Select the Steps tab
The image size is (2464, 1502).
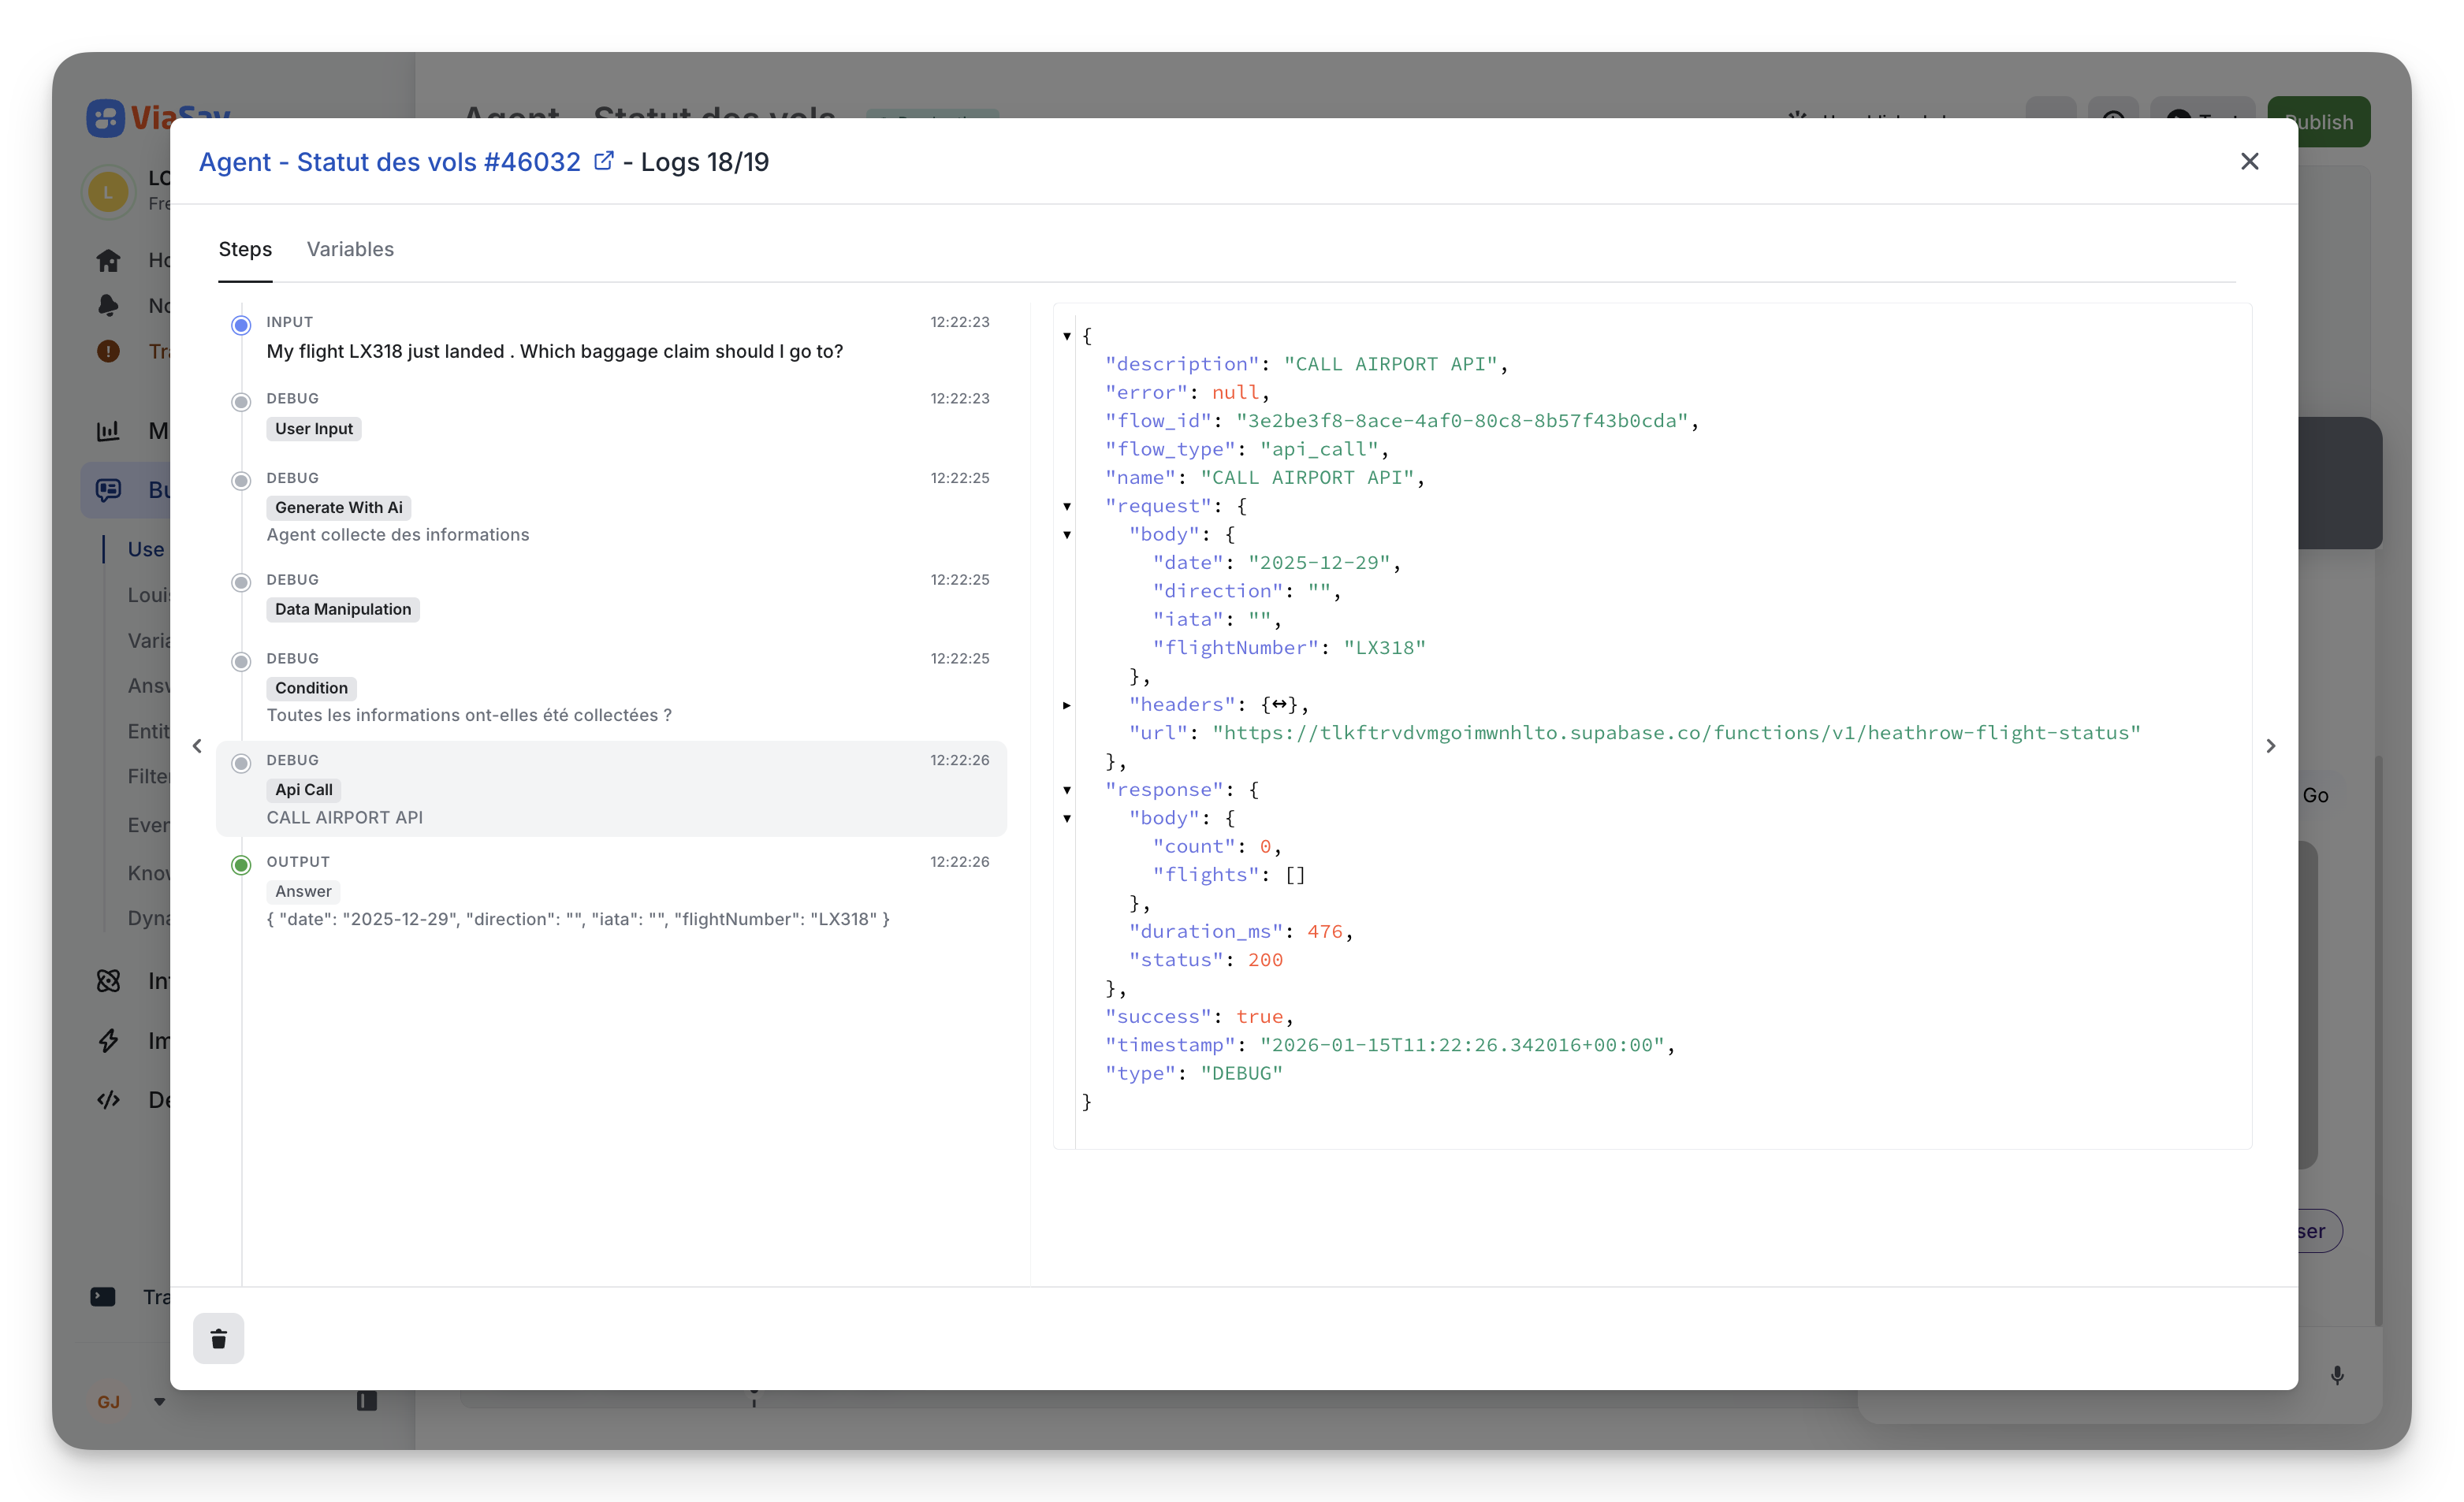click(x=245, y=249)
